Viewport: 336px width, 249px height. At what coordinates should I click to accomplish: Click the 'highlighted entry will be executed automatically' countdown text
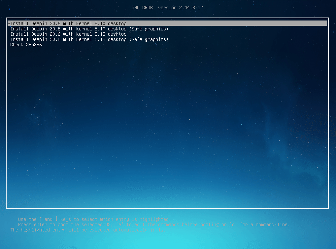[x=88, y=230]
